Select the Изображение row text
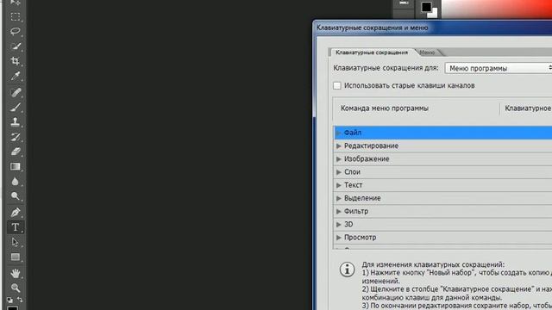552x310 pixels. tap(367, 158)
